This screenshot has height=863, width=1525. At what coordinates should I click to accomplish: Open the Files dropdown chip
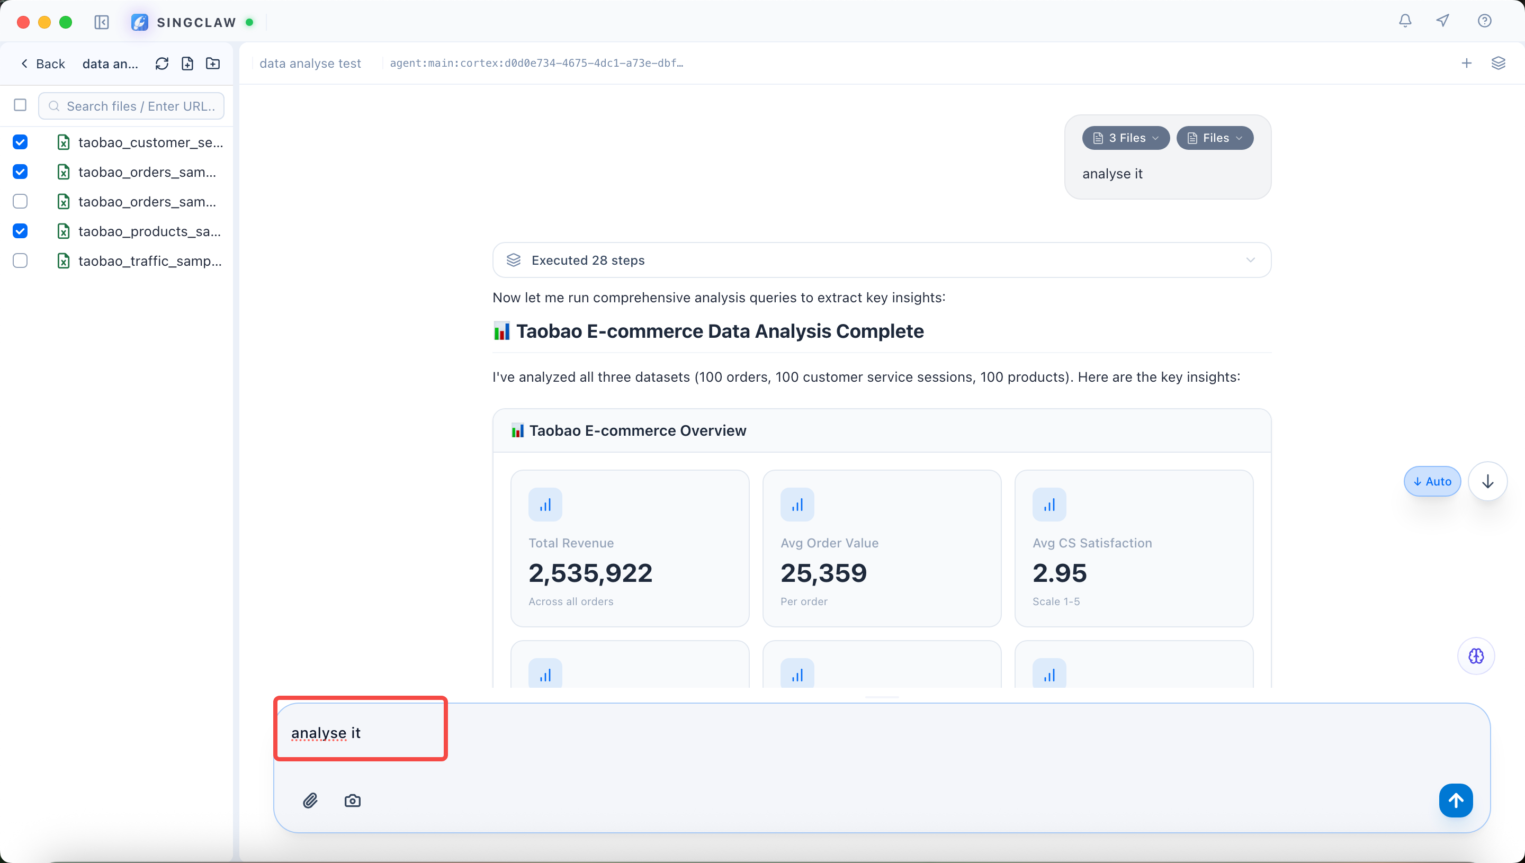pos(1214,138)
